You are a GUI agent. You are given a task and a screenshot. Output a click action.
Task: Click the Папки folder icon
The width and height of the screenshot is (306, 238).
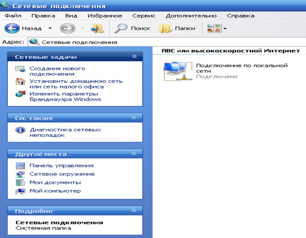(165, 28)
